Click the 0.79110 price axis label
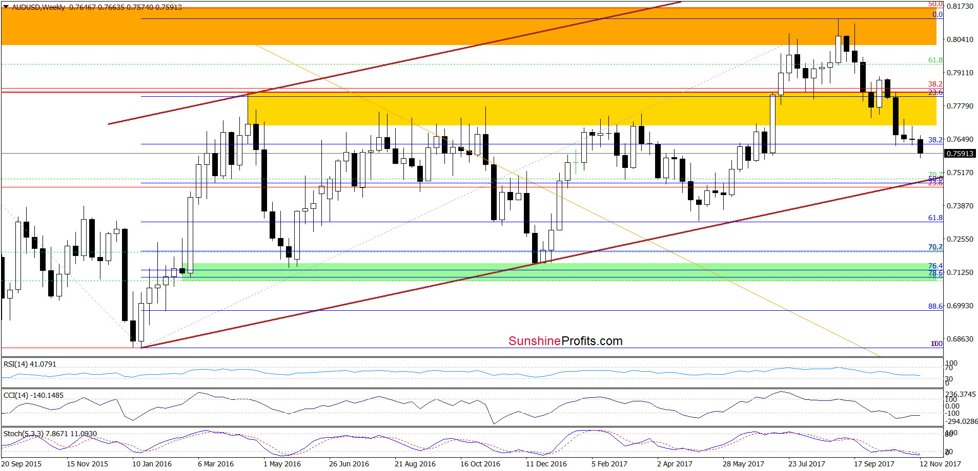This screenshot has width=978, height=471. (960, 73)
